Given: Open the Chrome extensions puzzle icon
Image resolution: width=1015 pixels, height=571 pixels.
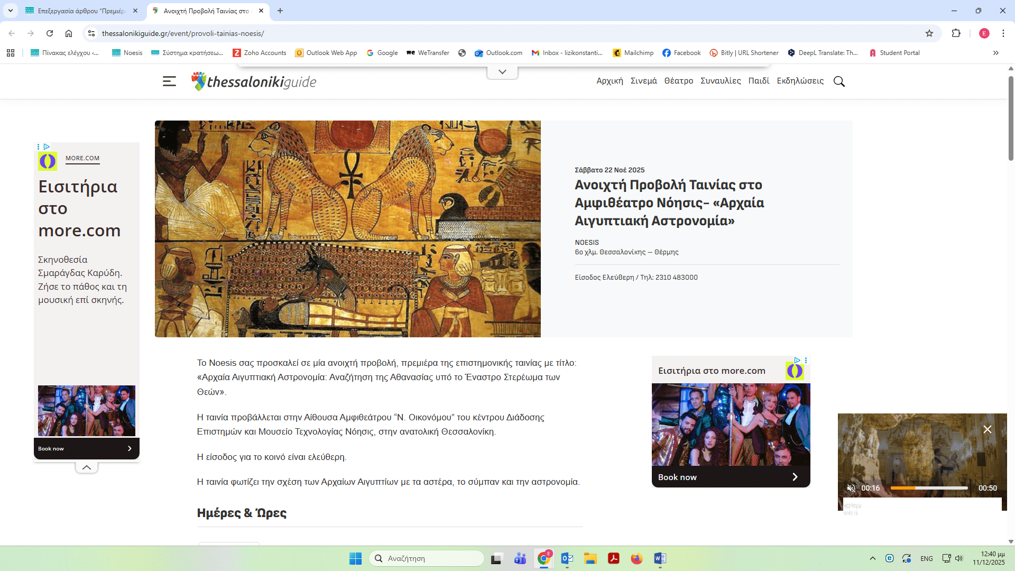Looking at the screenshot, I should pyautogui.click(x=956, y=33).
